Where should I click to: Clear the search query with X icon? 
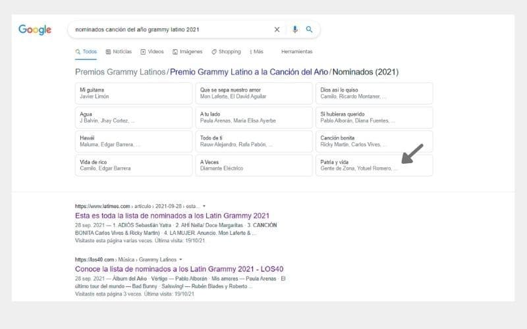click(277, 30)
